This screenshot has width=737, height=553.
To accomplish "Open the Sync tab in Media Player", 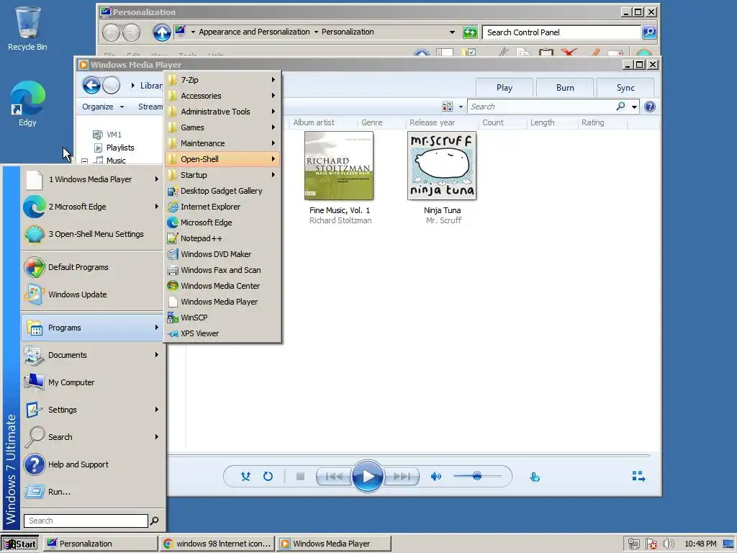I will [x=625, y=87].
